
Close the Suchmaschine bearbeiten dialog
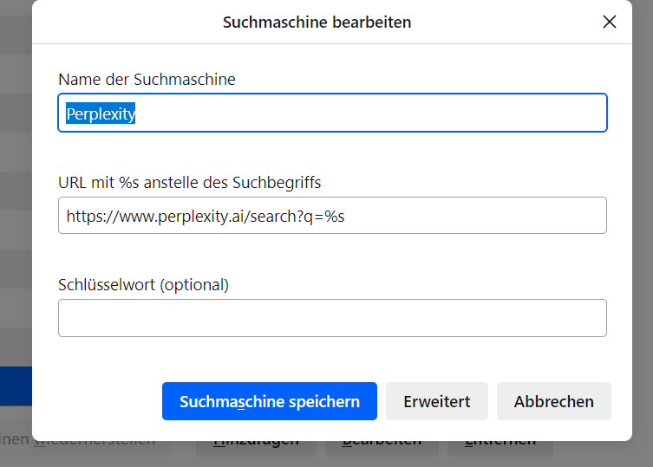(x=610, y=22)
